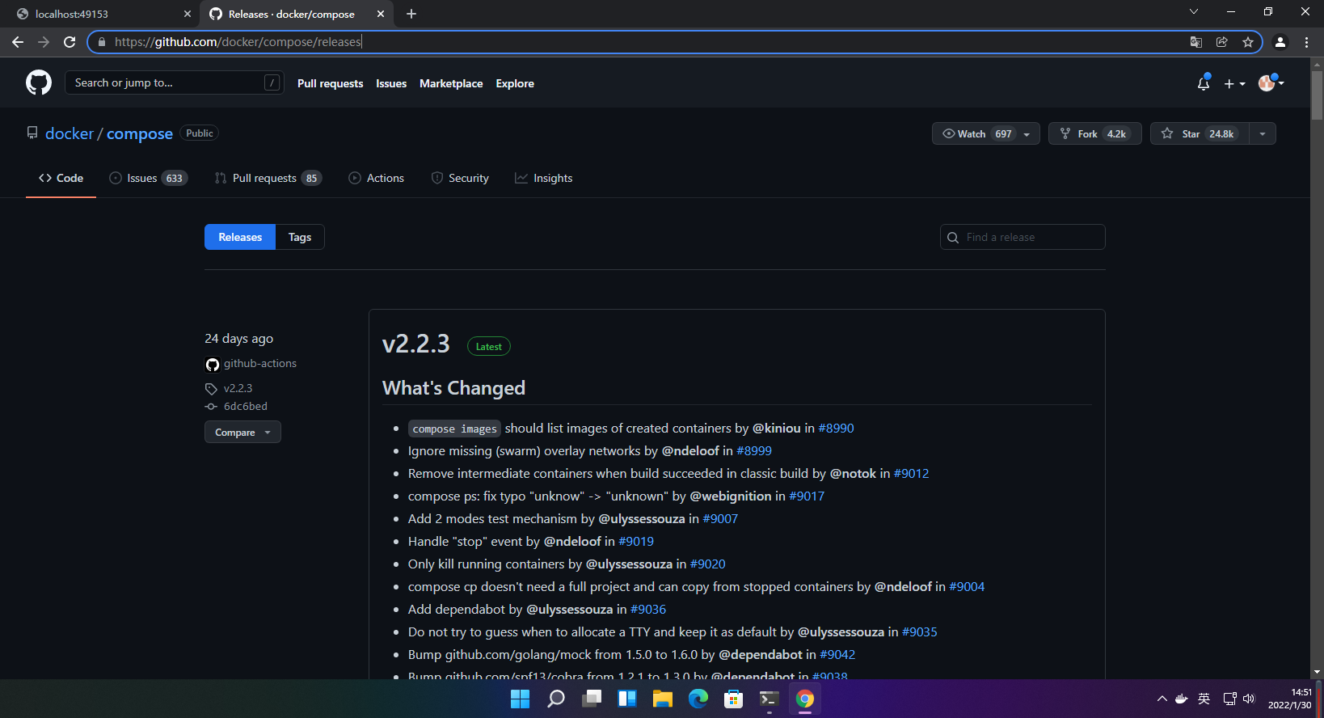The height and width of the screenshot is (718, 1324).
Task: Open pull request #8990
Action: pyautogui.click(x=836, y=429)
